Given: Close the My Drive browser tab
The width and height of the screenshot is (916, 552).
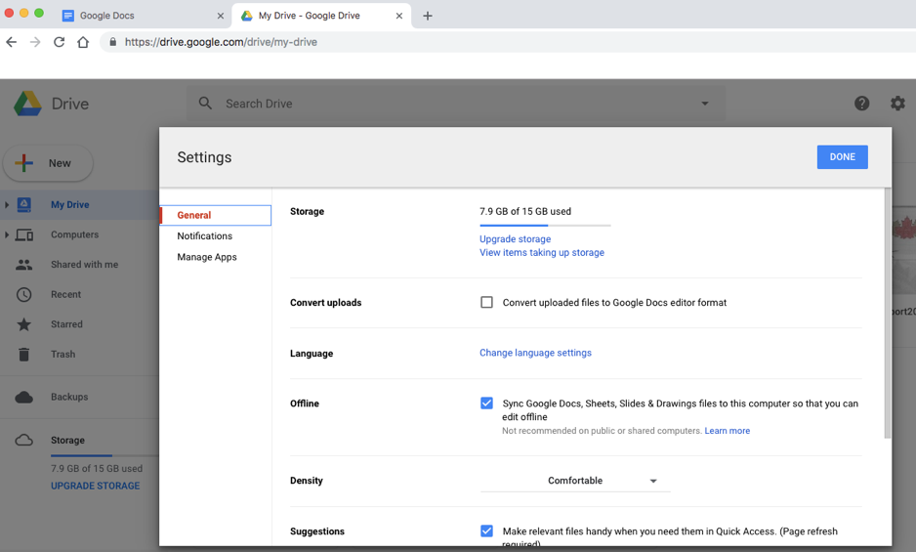Looking at the screenshot, I should click(x=399, y=16).
